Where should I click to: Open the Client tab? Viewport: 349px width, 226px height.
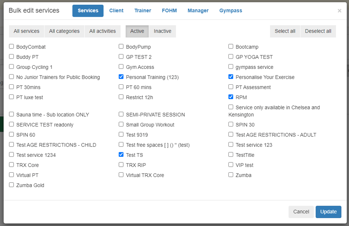[116, 11]
